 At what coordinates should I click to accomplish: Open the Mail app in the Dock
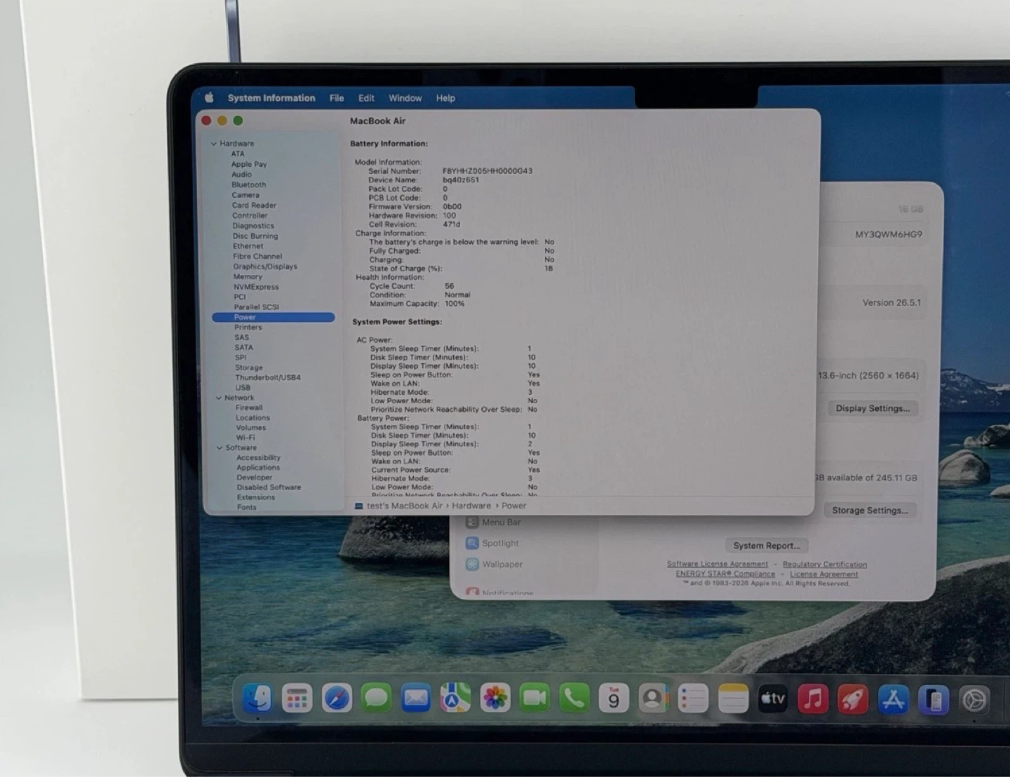point(416,698)
